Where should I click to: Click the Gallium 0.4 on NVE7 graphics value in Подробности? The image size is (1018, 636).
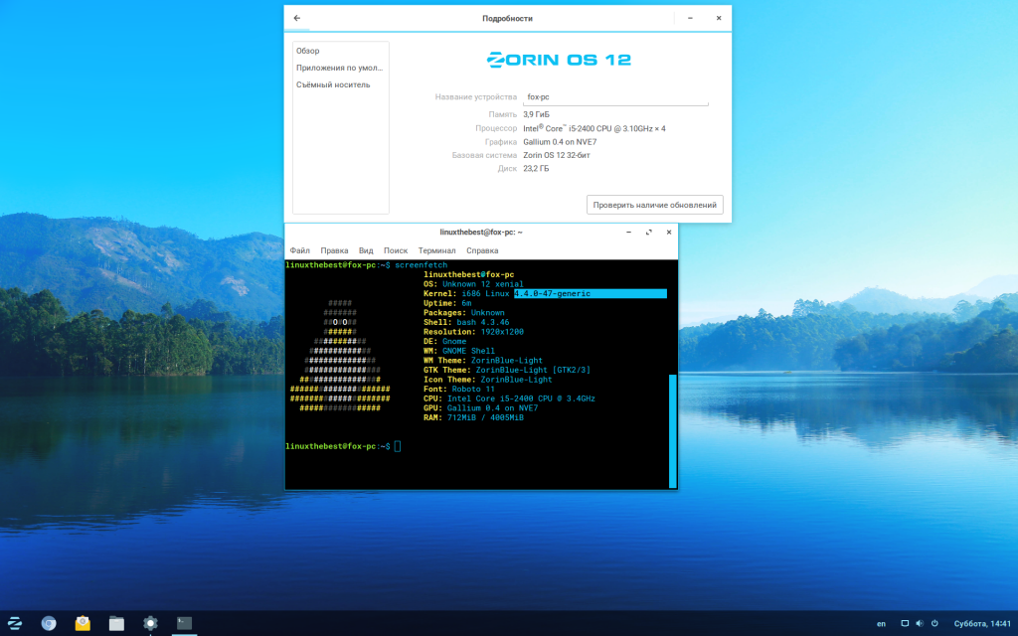560,142
